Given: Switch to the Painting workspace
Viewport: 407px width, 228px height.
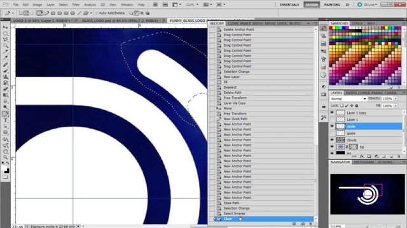Looking at the screenshot, I should click(332, 4).
